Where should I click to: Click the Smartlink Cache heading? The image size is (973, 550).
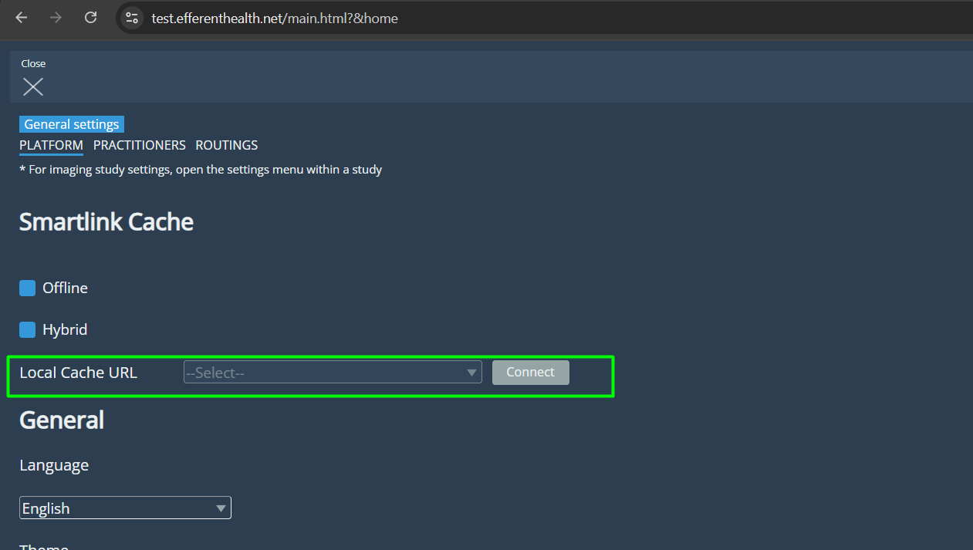(106, 222)
